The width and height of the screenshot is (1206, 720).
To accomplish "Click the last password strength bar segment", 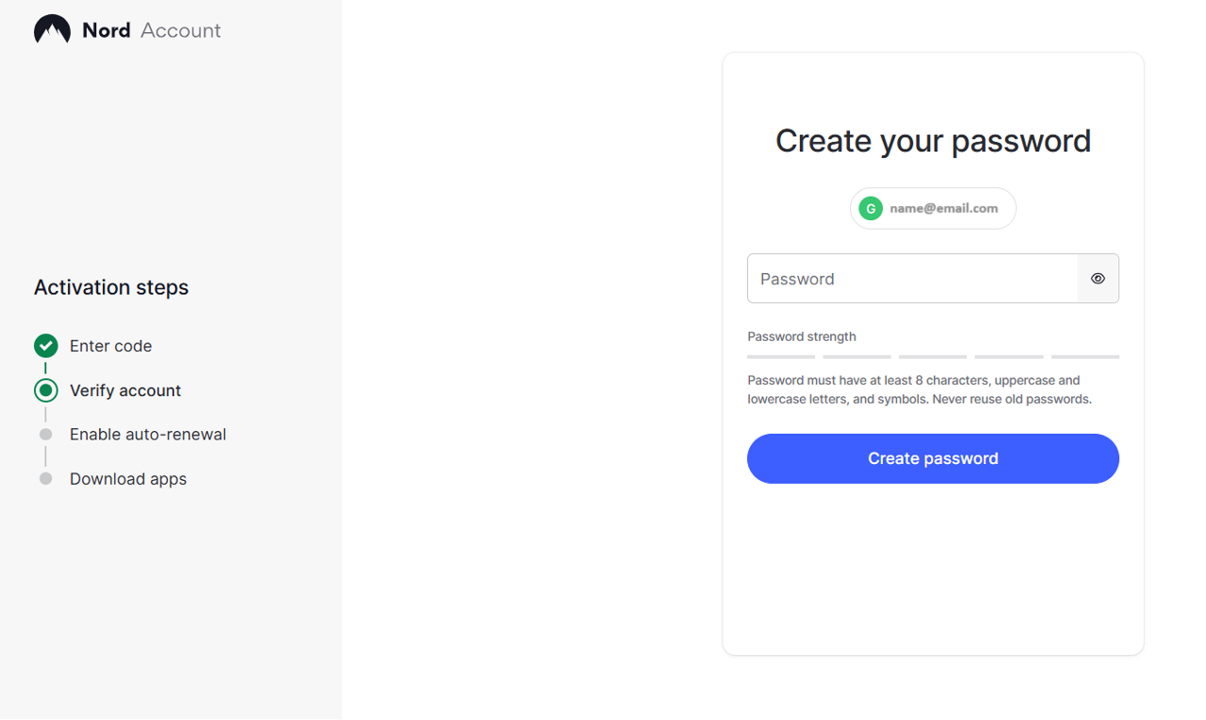I will click(x=1084, y=357).
